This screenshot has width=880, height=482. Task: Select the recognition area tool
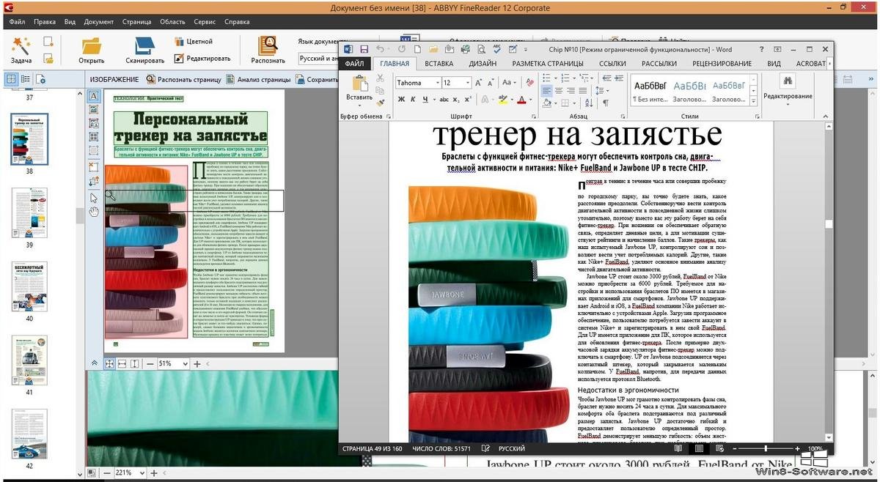[x=94, y=150]
